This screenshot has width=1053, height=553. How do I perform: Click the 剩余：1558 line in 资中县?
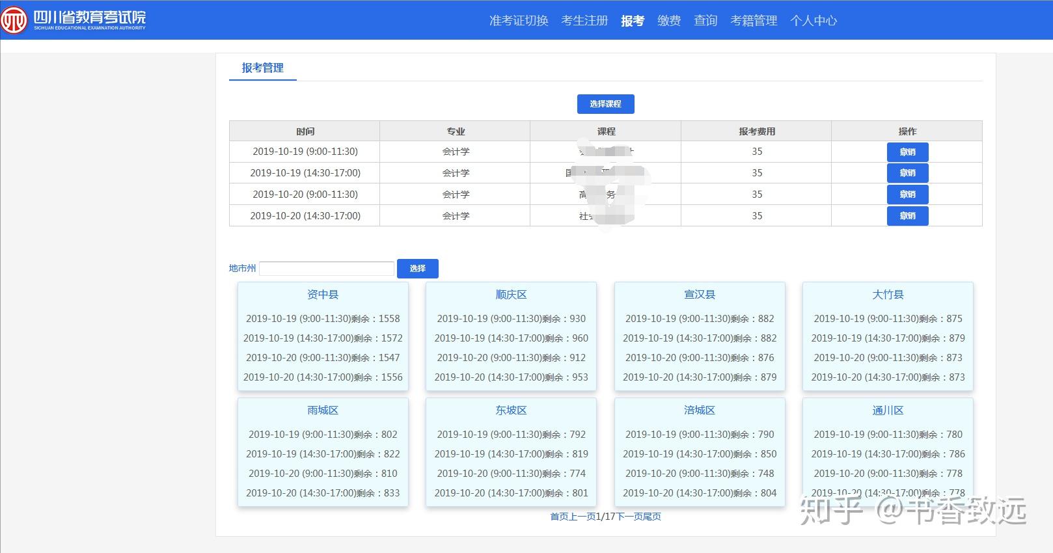click(x=323, y=319)
